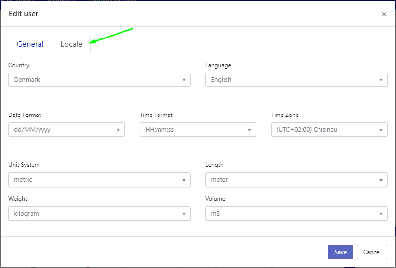This screenshot has height=268, width=396.
Task: Click the caret arrow in Language field
Action: (381, 80)
